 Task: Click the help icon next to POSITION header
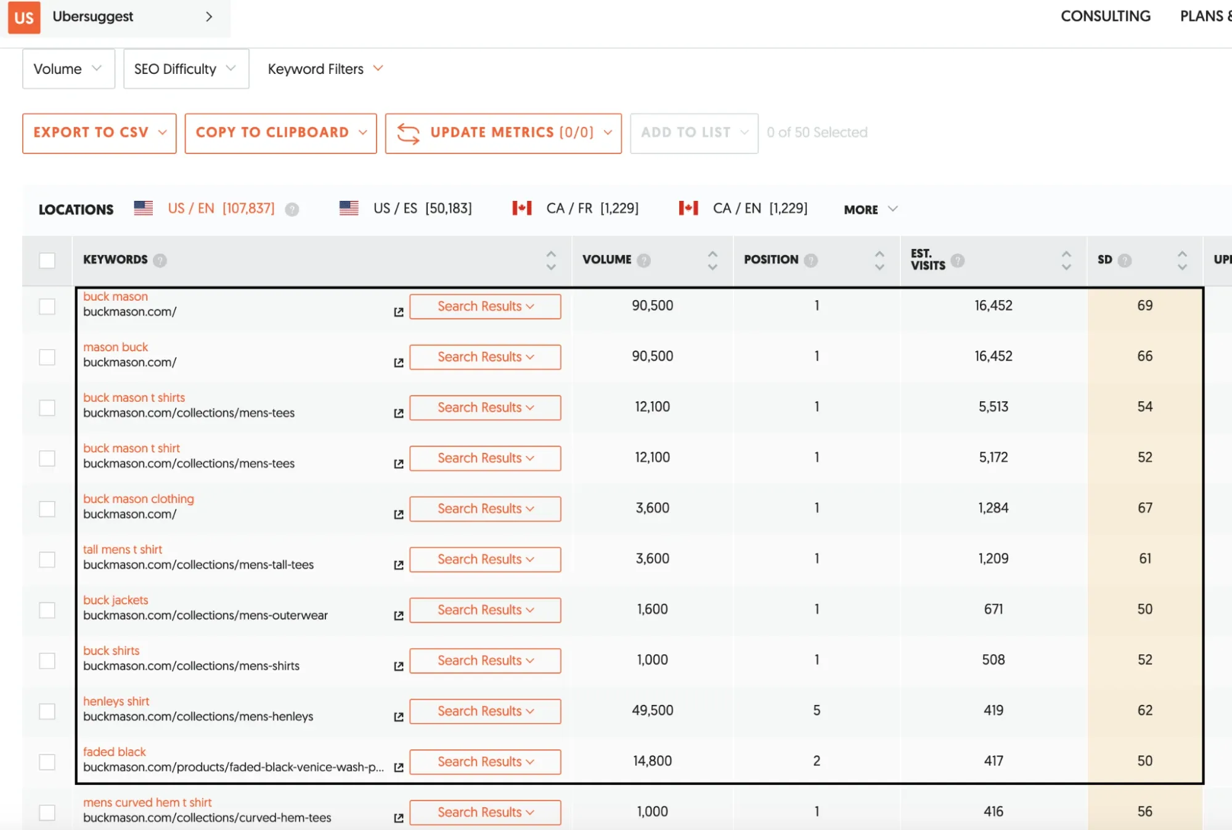pyautogui.click(x=810, y=260)
